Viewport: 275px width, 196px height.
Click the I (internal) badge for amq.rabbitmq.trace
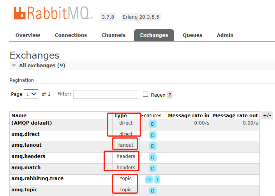coord(157,180)
